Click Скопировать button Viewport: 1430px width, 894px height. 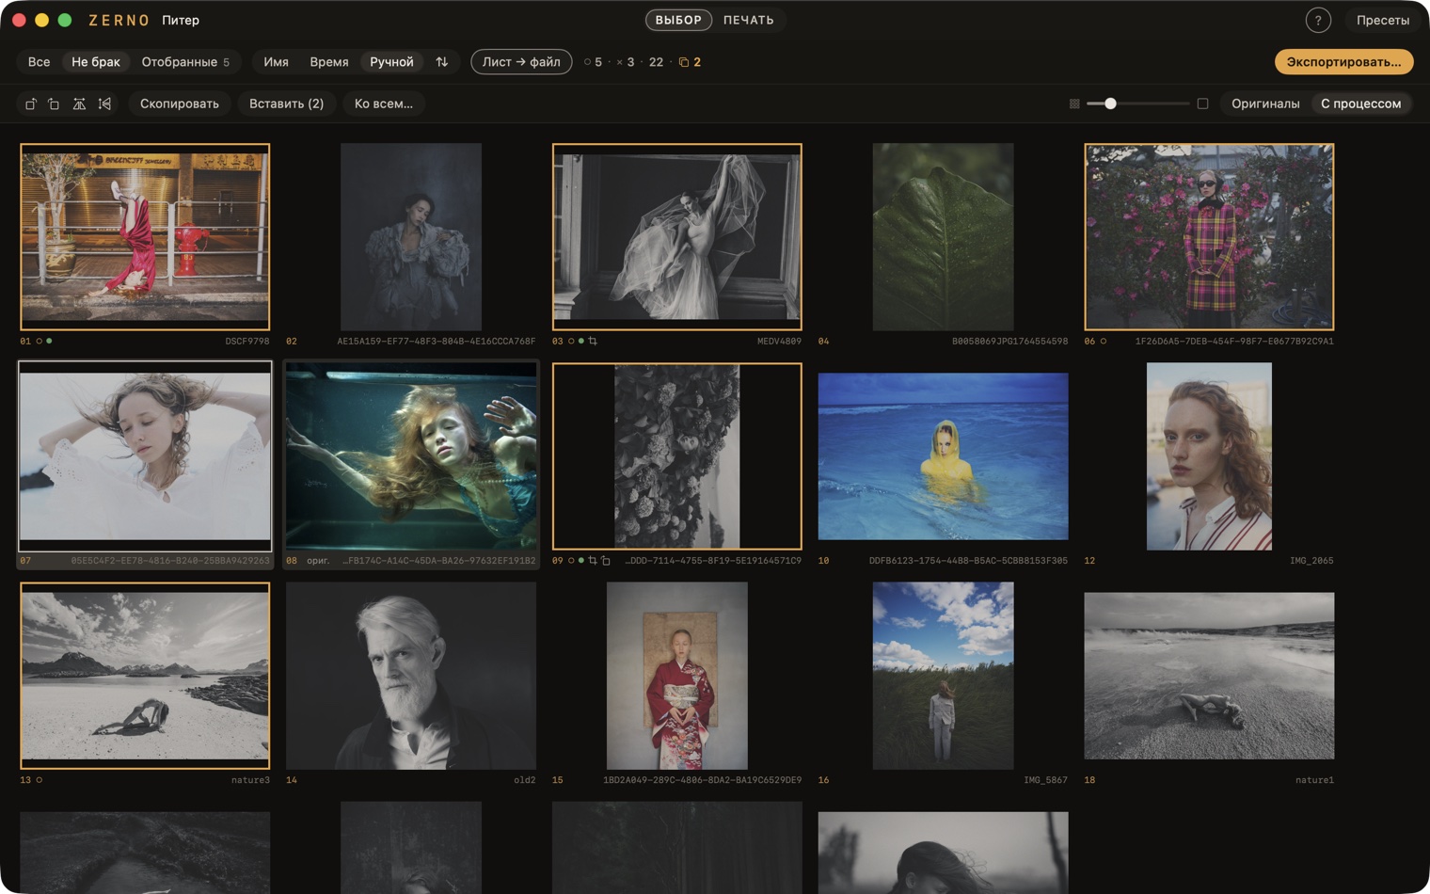(x=180, y=104)
